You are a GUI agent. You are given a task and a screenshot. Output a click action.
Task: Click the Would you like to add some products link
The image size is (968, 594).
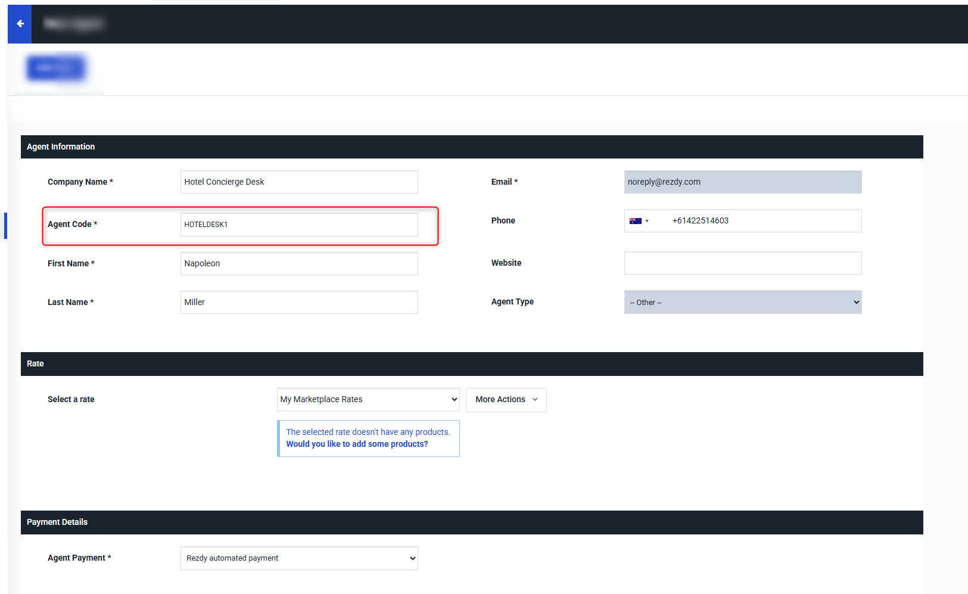(356, 444)
